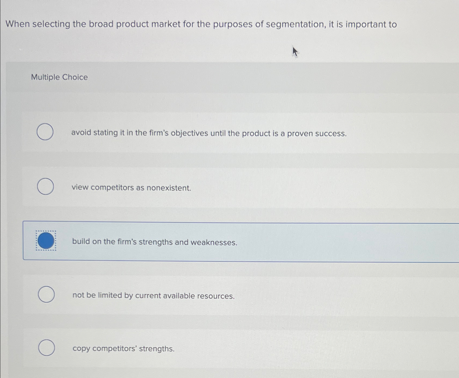Choose the answer 'avoid stating it in the firm's objectives'
This screenshot has width=459, height=378.
click(x=209, y=133)
